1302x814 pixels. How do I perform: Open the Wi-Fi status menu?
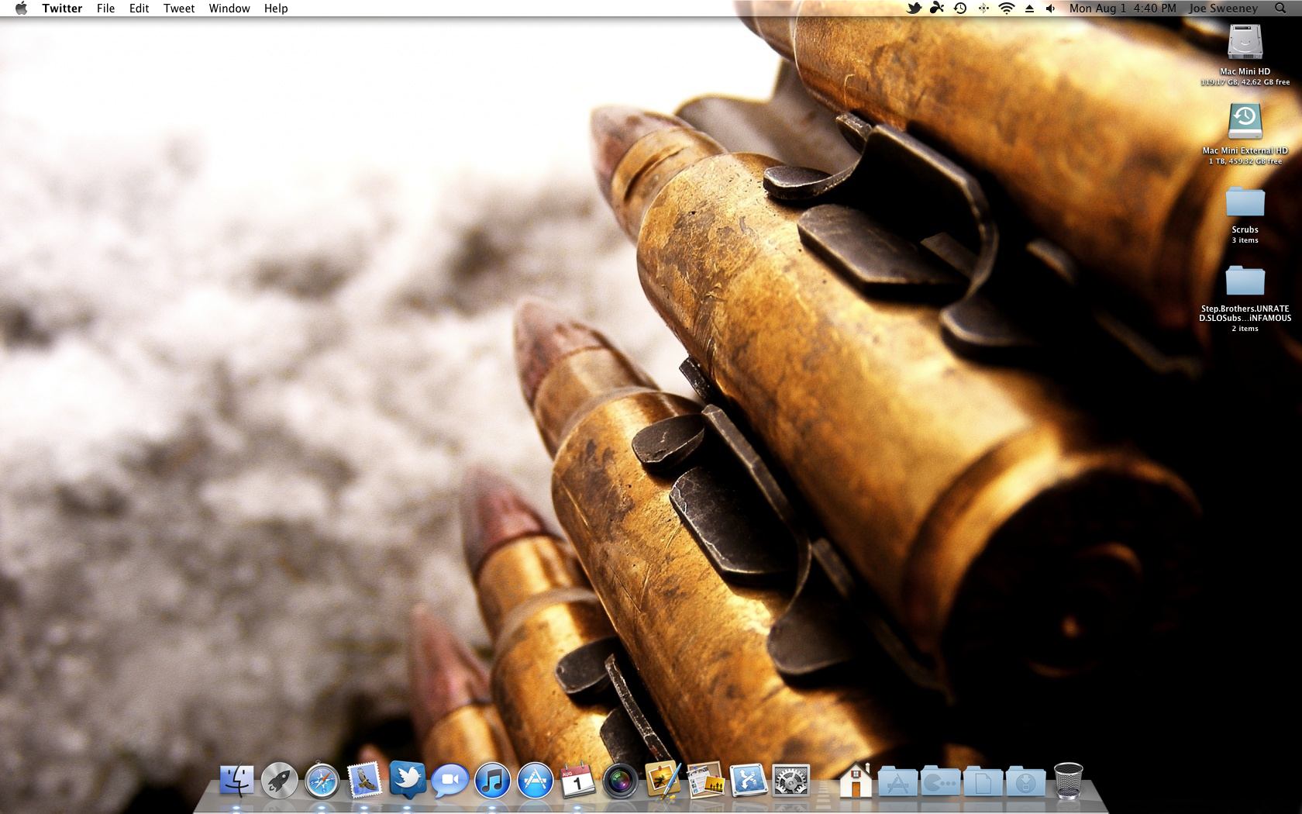click(x=1007, y=9)
